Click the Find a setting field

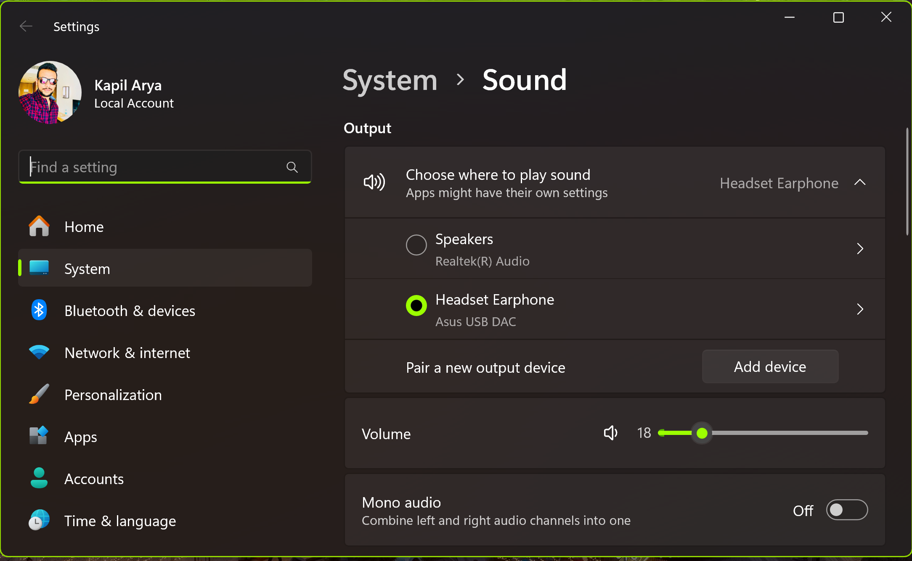coord(156,167)
